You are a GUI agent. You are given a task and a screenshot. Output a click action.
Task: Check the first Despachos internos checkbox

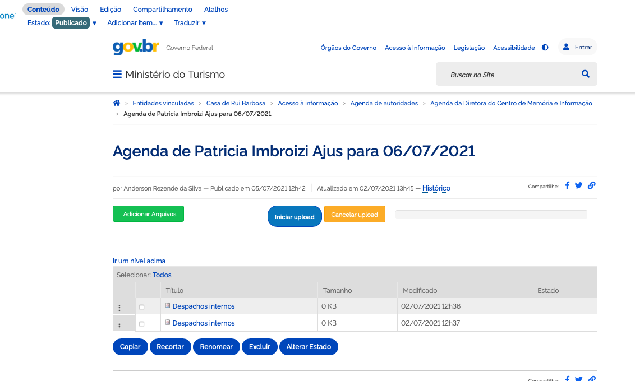141,307
